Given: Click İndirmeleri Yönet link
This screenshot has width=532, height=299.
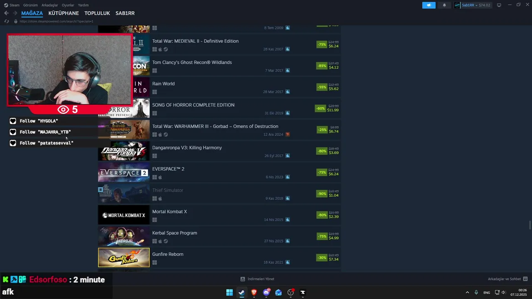Looking at the screenshot, I should [x=261, y=279].
